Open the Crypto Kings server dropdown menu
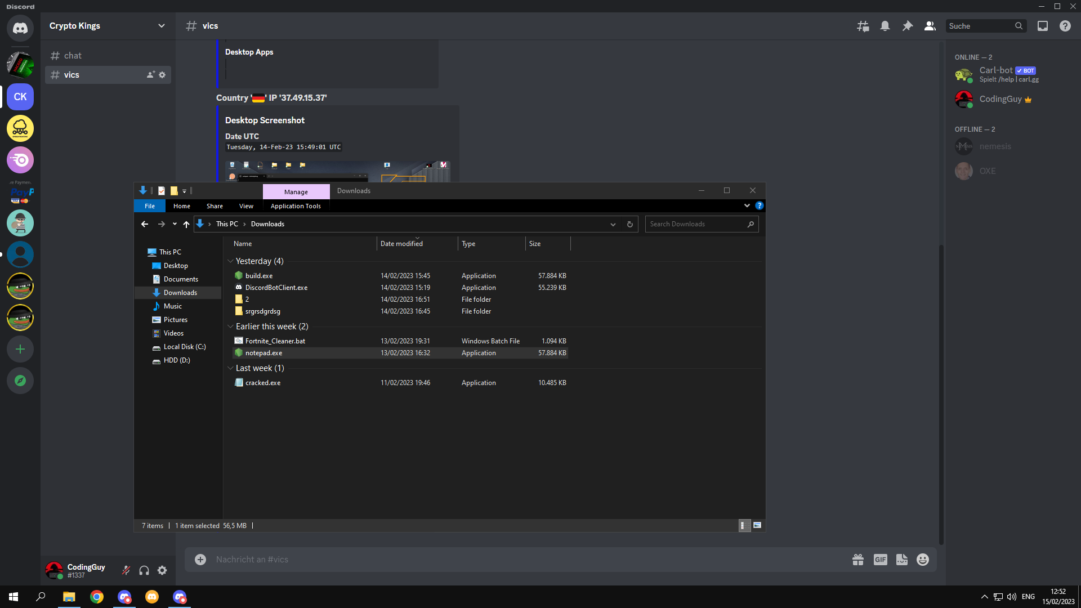 [x=162, y=26]
